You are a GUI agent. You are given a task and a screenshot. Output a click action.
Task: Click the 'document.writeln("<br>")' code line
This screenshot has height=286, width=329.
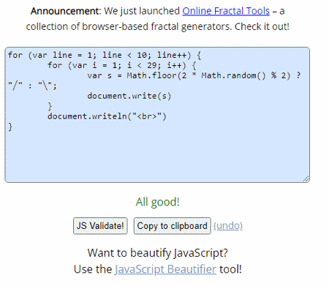click(107, 116)
